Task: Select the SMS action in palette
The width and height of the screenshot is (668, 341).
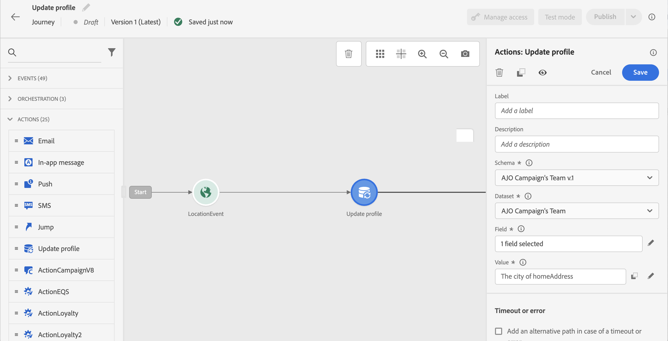Action: pyautogui.click(x=45, y=205)
